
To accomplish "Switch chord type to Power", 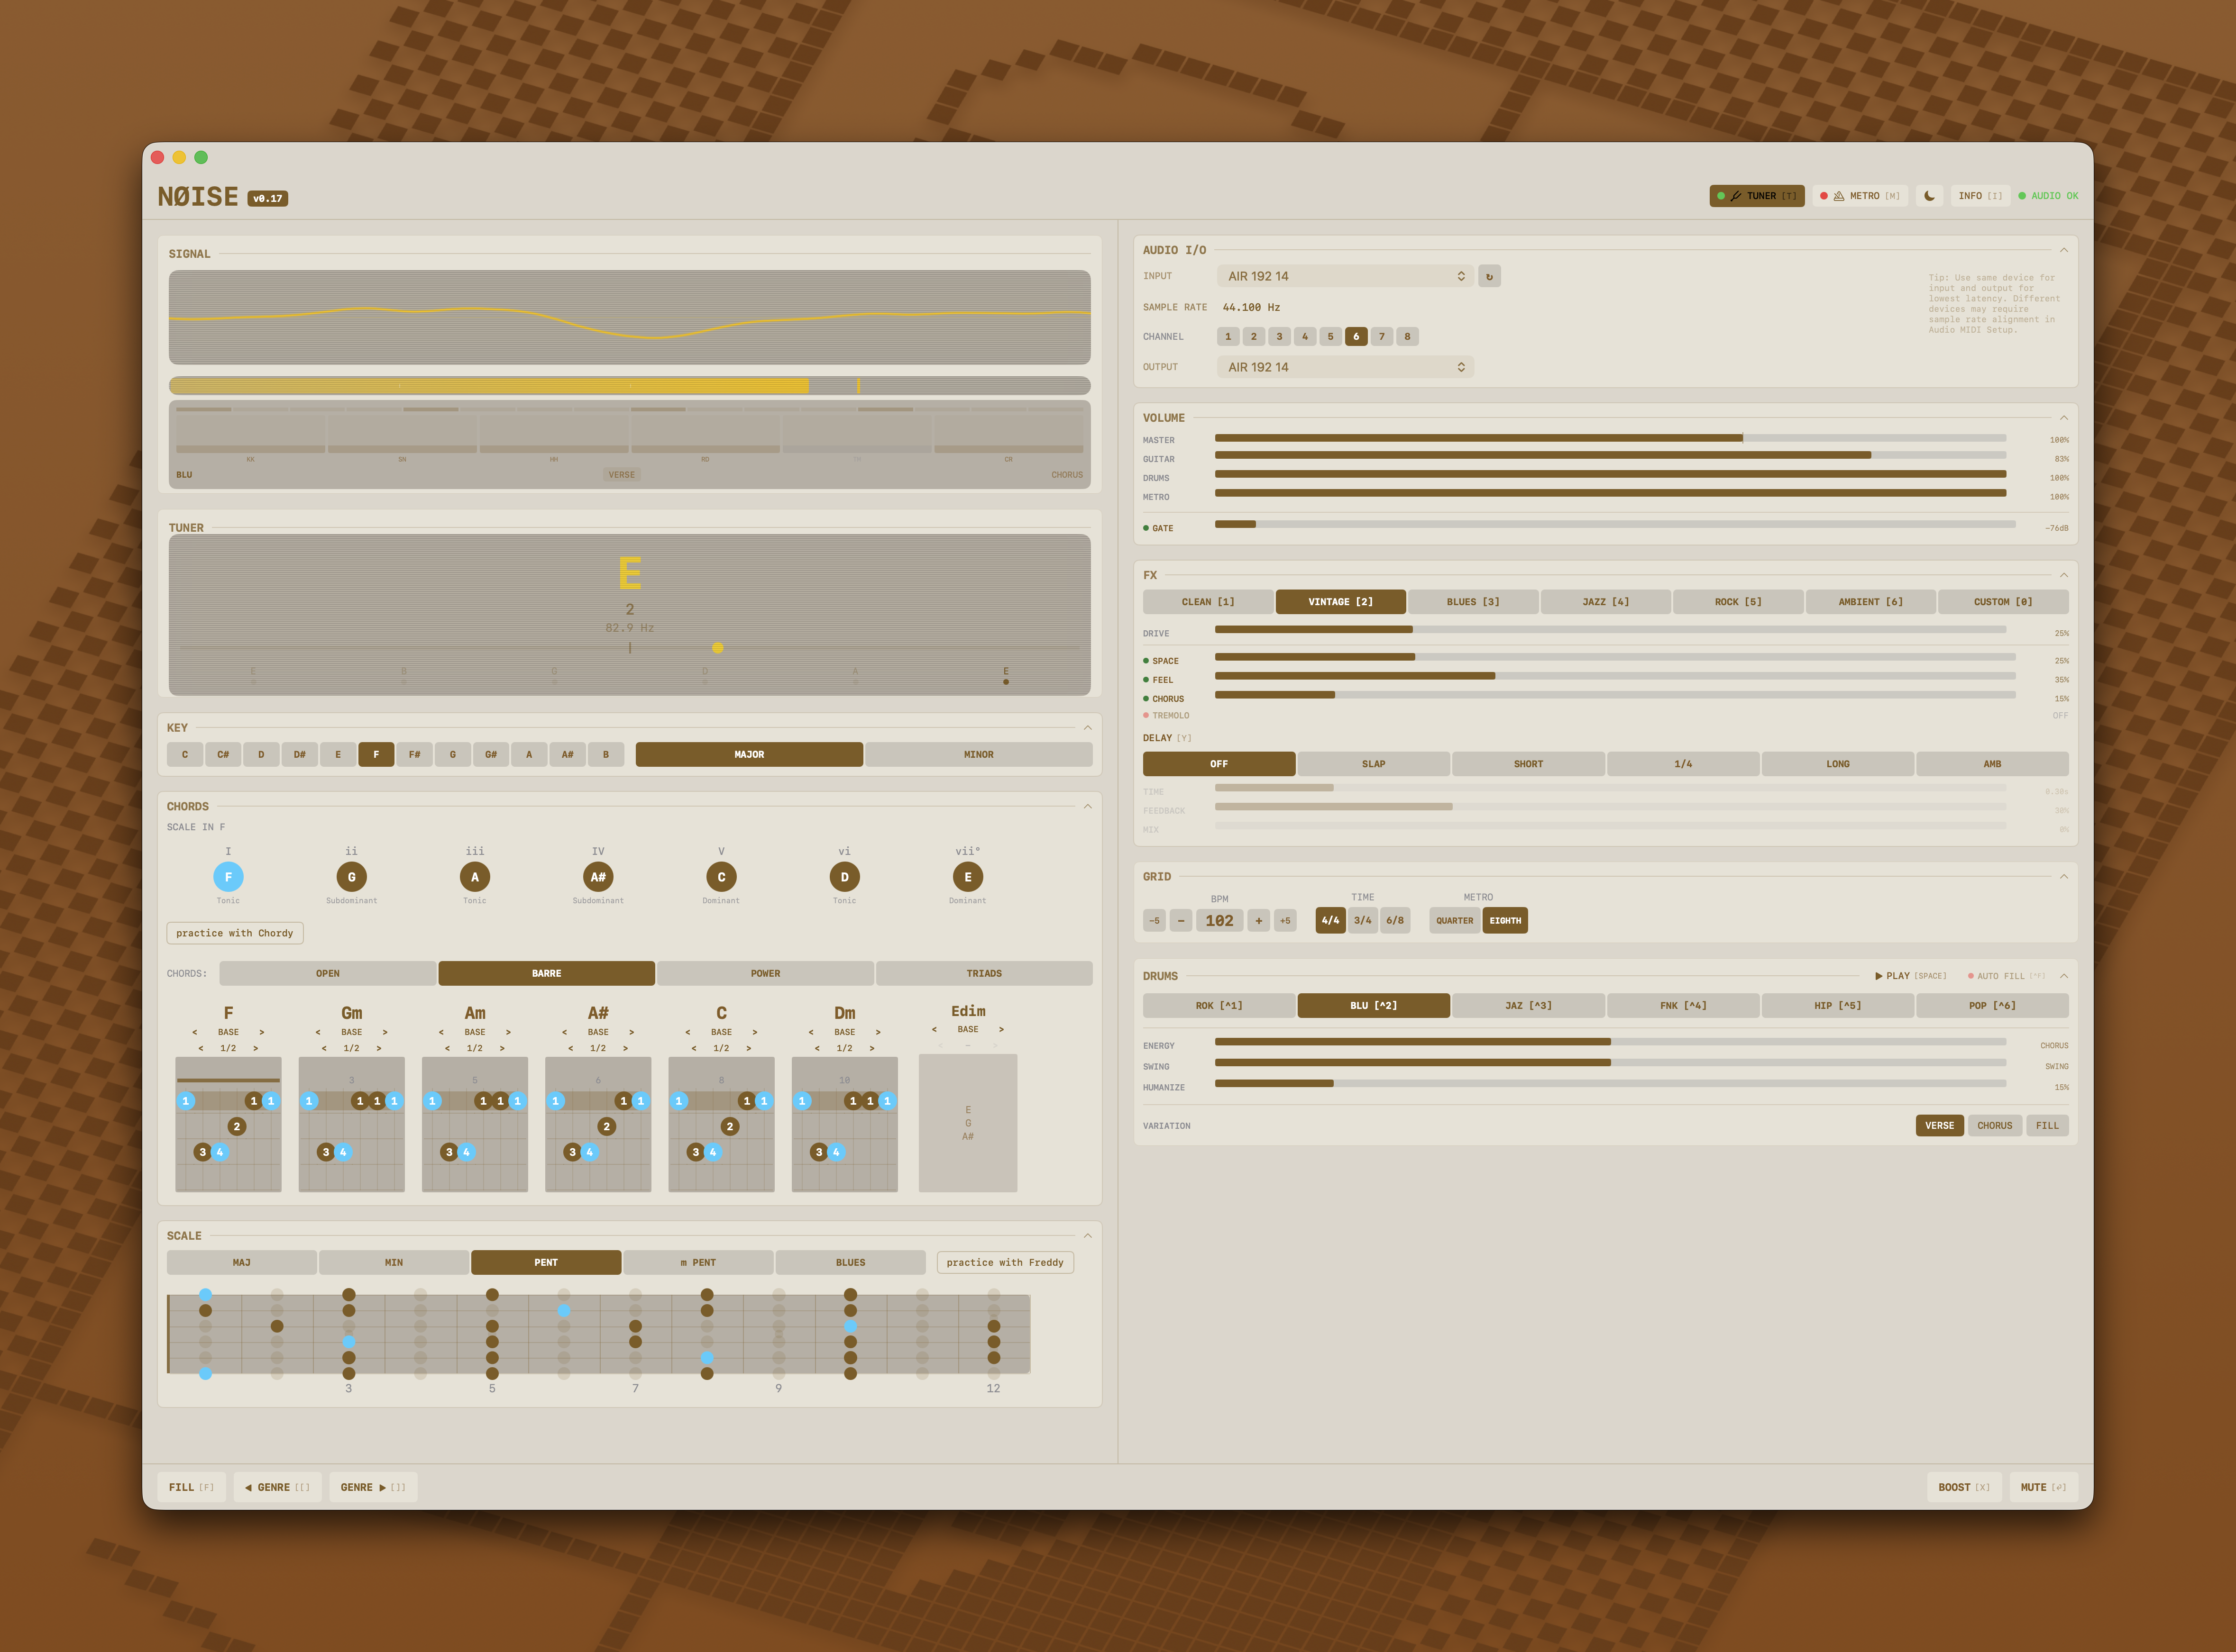I will 765,973.
